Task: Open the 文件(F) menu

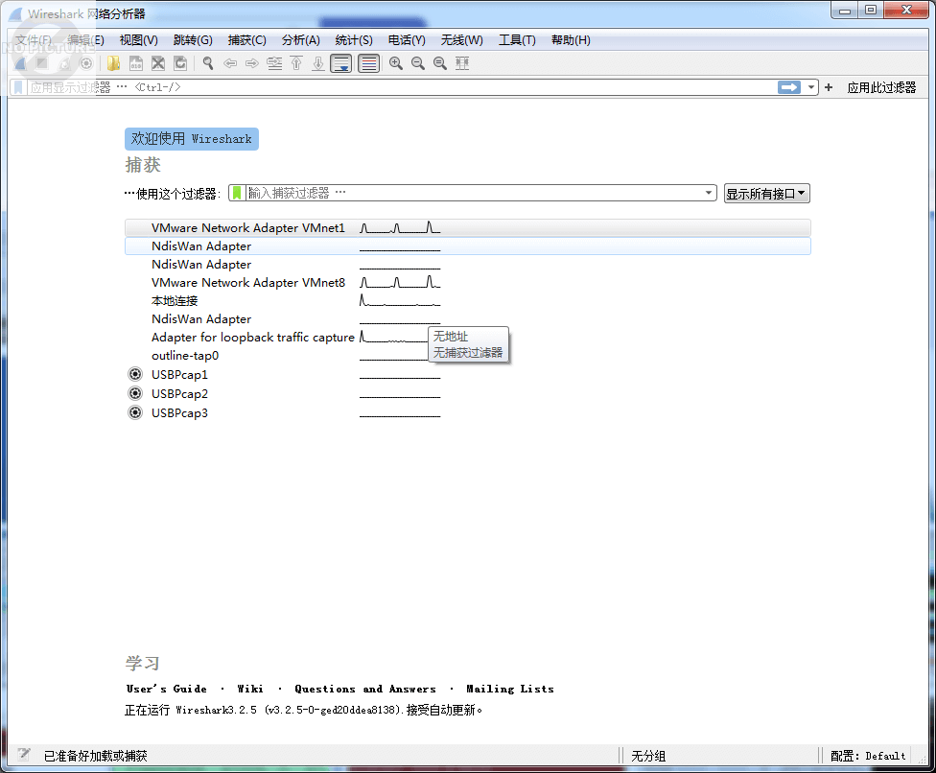Action: 34,40
